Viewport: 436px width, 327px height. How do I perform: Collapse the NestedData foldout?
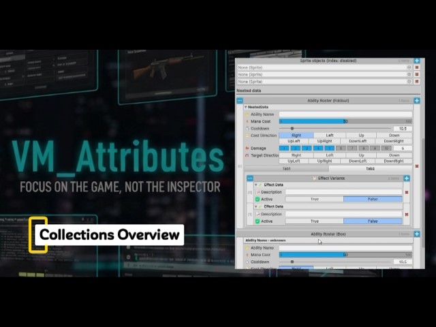pos(246,107)
